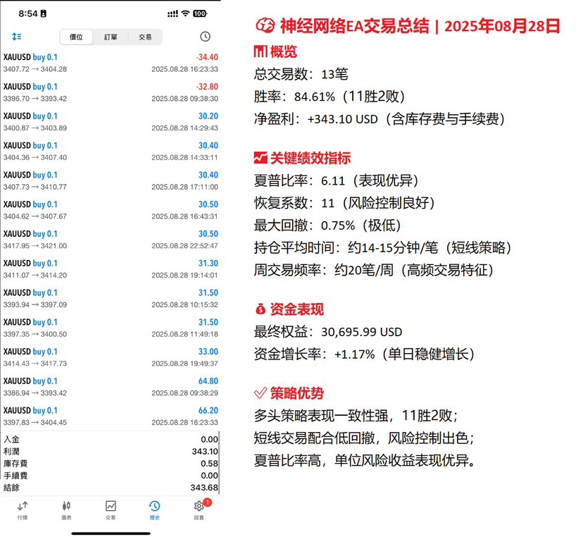Tap the 結餘 343.68 row
583x537 pixels.
111,488
